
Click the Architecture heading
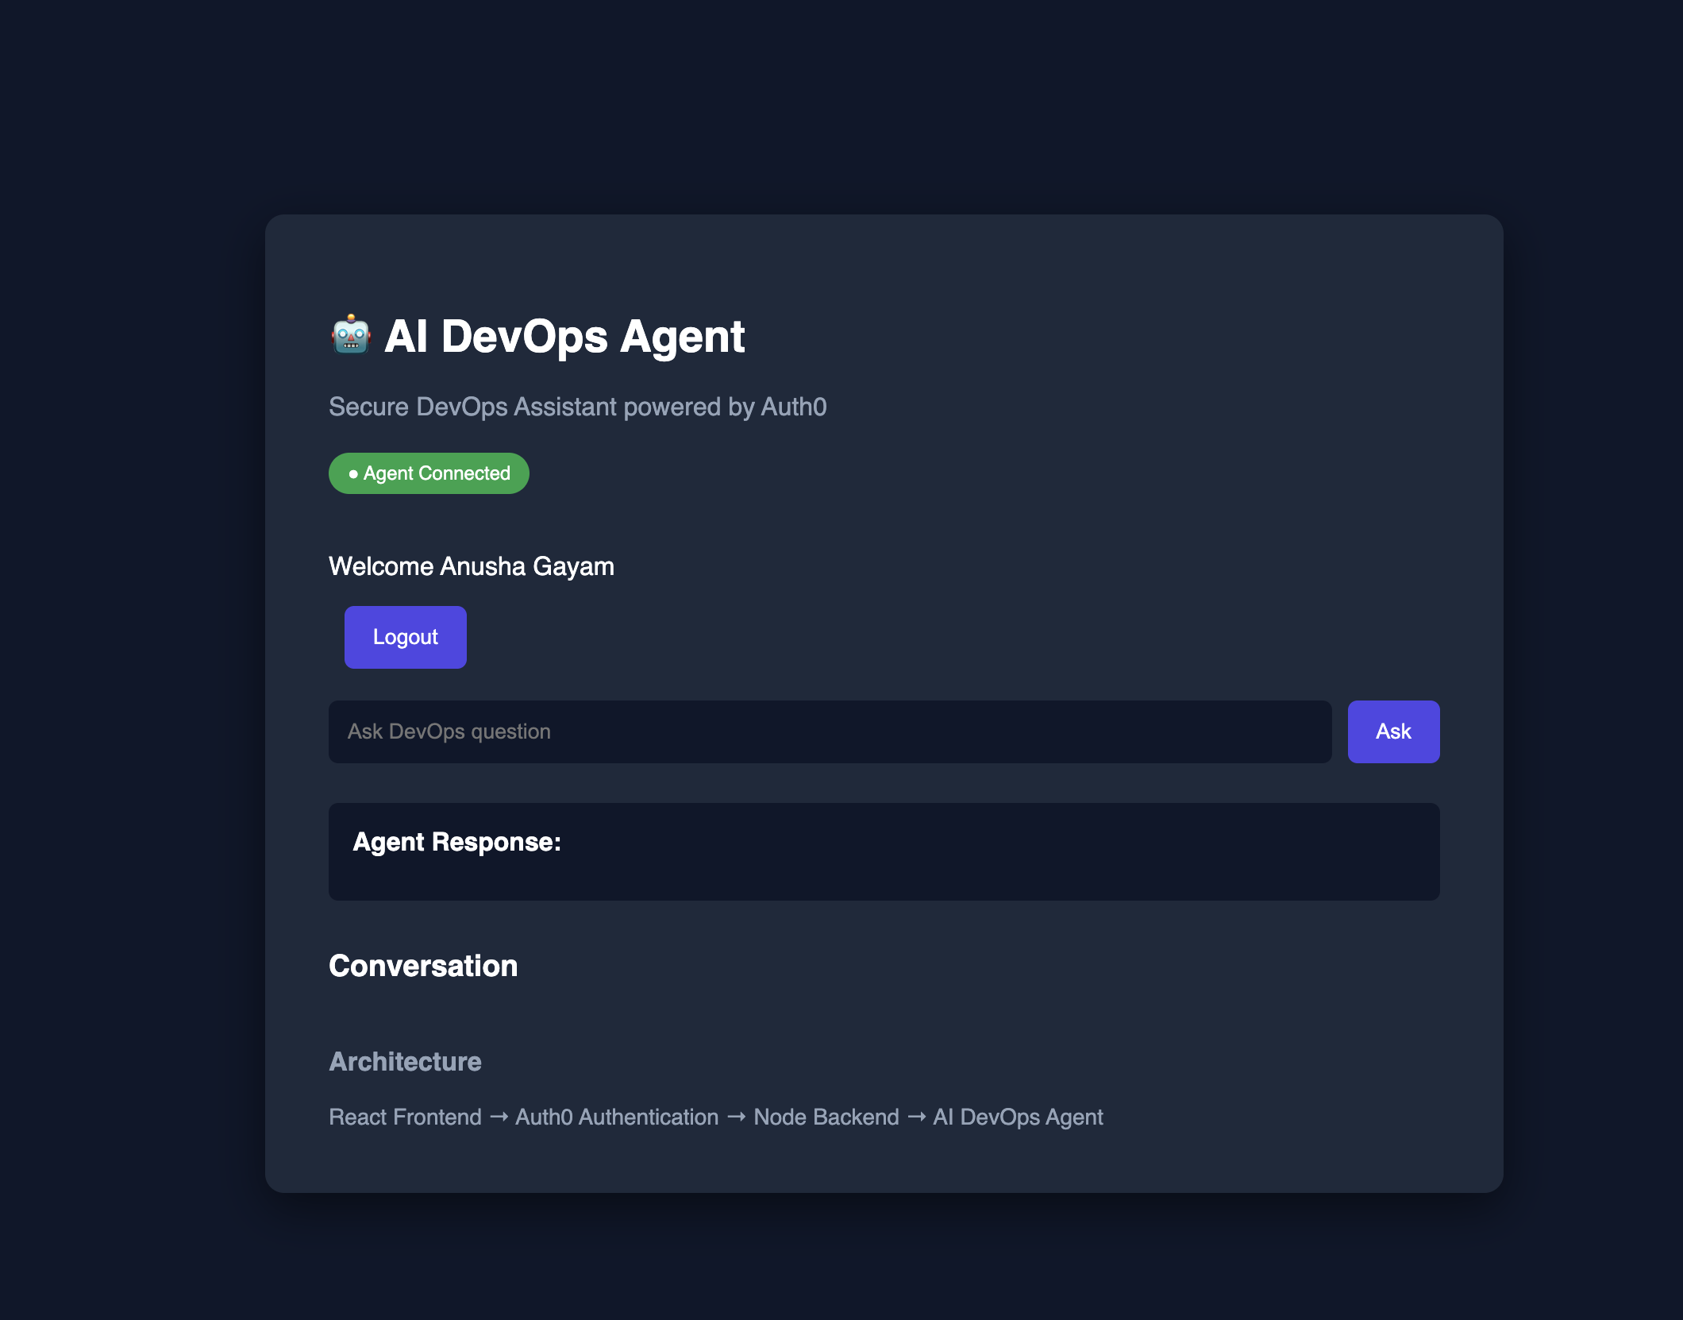(405, 1062)
